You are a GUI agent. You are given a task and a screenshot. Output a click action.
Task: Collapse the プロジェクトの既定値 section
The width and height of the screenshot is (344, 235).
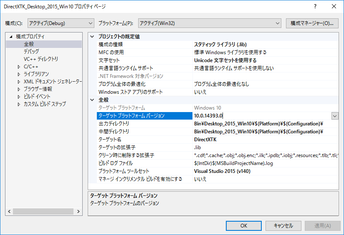click(x=92, y=37)
